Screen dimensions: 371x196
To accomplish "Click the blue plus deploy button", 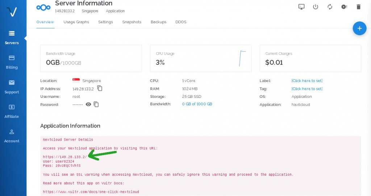I will [x=359, y=28].
